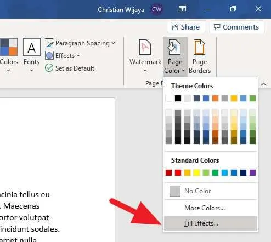Click Christian Wijaya account name
271x242 pixels.
tap(121, 10)
